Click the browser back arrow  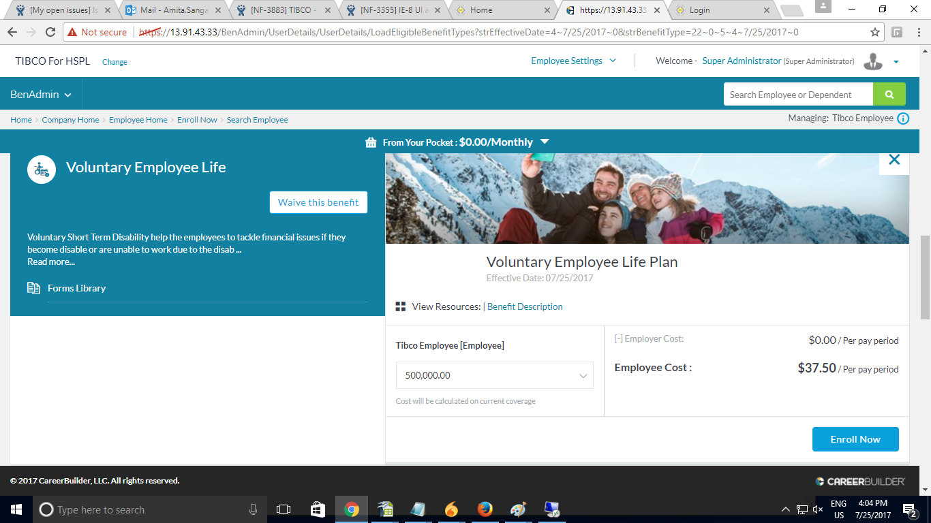tap(12, 32)
